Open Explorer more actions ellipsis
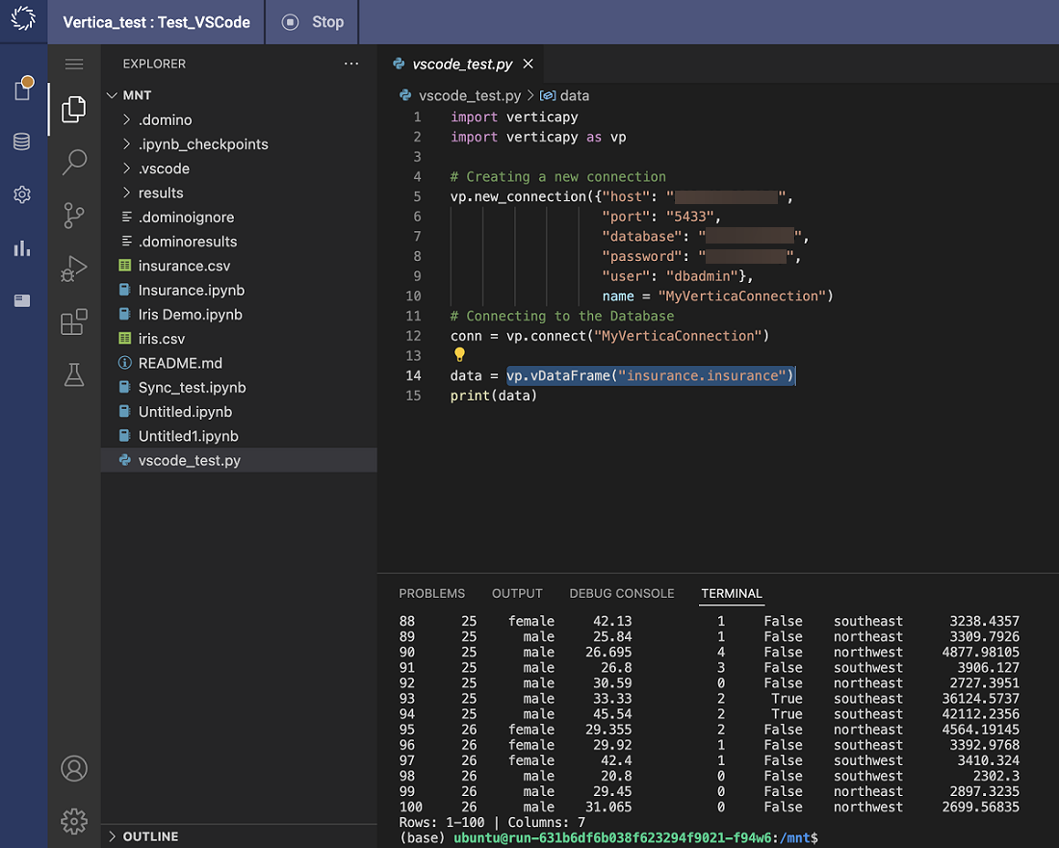The height and width of the screenshot is (848, 1059). click(x=351, y=64)
